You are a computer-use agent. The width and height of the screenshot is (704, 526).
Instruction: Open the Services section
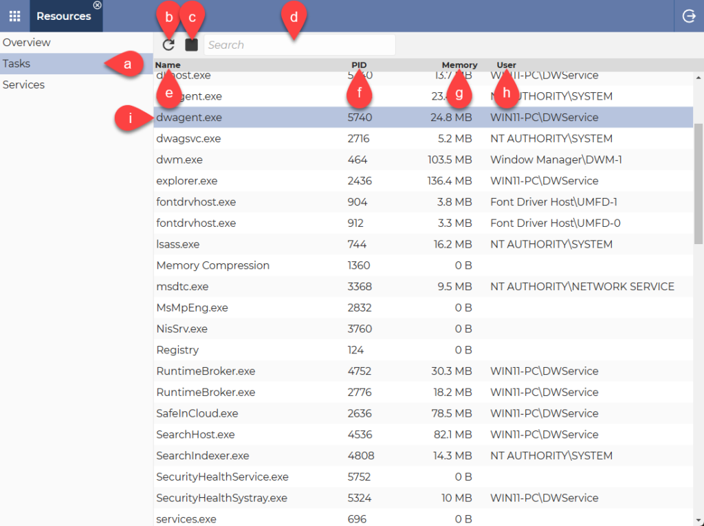pyautogui.click(x=23, y=84)
